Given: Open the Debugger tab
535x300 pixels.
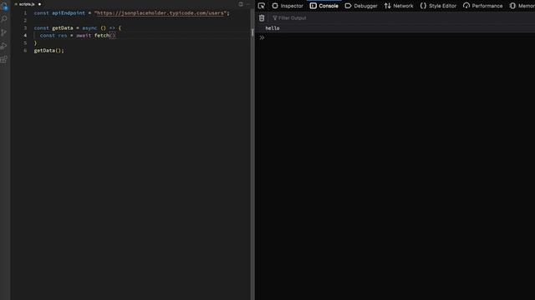Looking at the screenshot, I should pyautogui.click(x=361, y=6).
